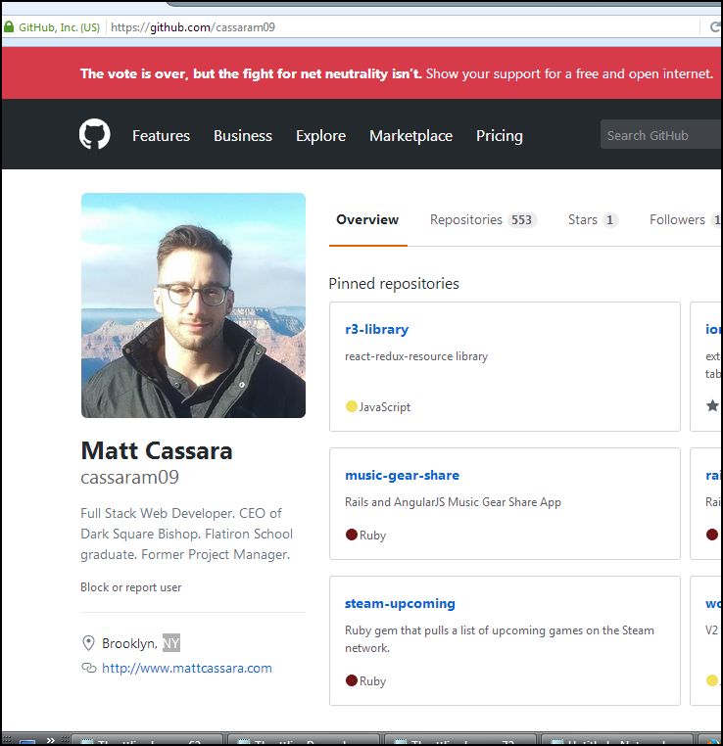Click the Brooklyn, NY location text
This screenshot has height=746, width=723.
pos(141,643)
